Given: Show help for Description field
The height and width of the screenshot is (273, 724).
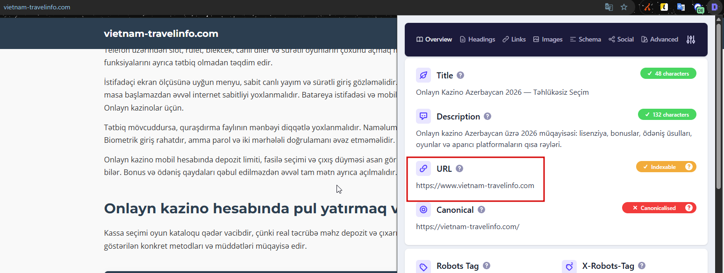Looking at the screenshot, I should coord(487,116).
